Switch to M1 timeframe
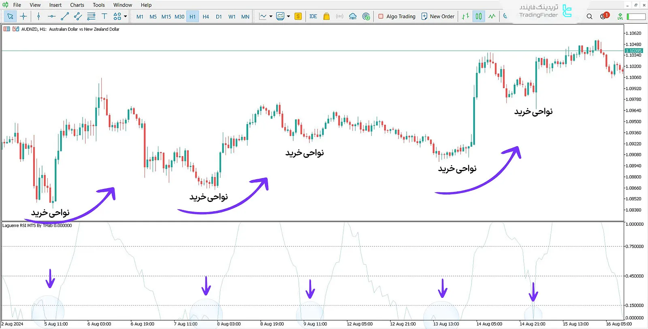The width and height of the screenshot is (648, 329). 140,17
